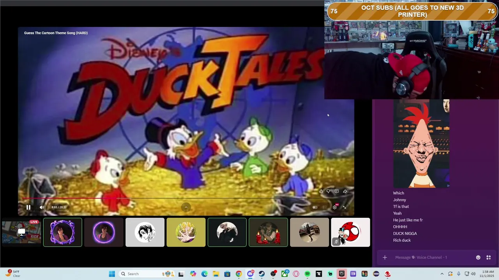Toggle autoplay switch in video player
The height and width of the screenshot is (280, 499).
[315, 207]
